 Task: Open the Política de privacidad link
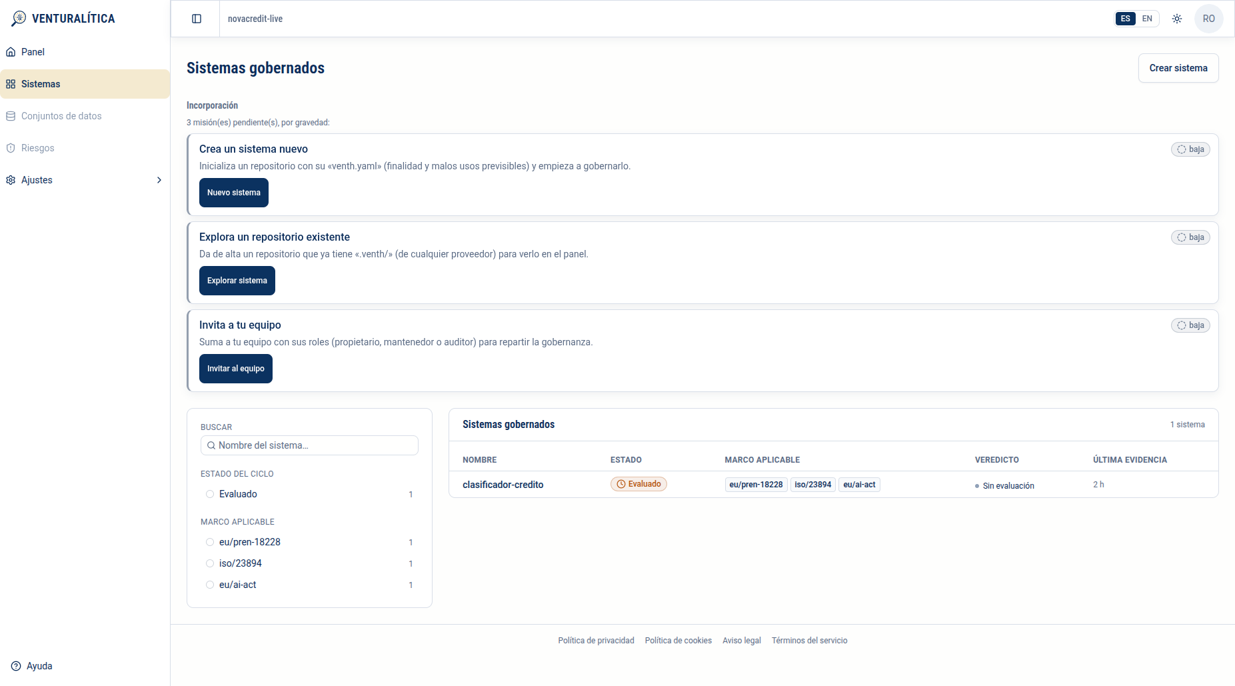(597, 641)
